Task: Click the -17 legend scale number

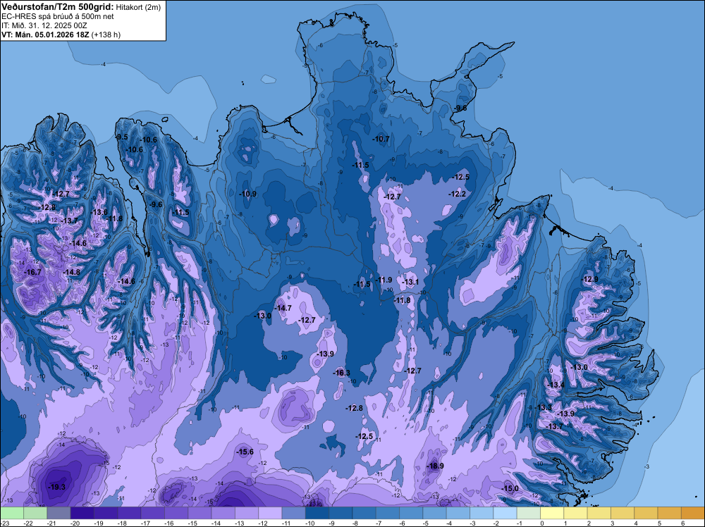Action: [145, 523]
